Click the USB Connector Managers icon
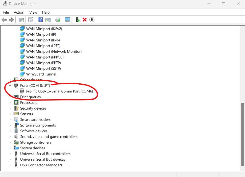Image resolution: width=245 pixels, height=177 pixels. coord(16,165)
